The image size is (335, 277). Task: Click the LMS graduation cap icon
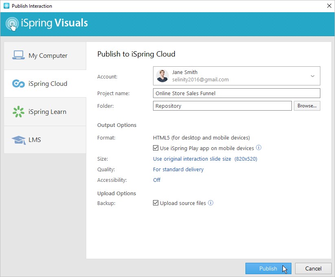tap(19, 140)
